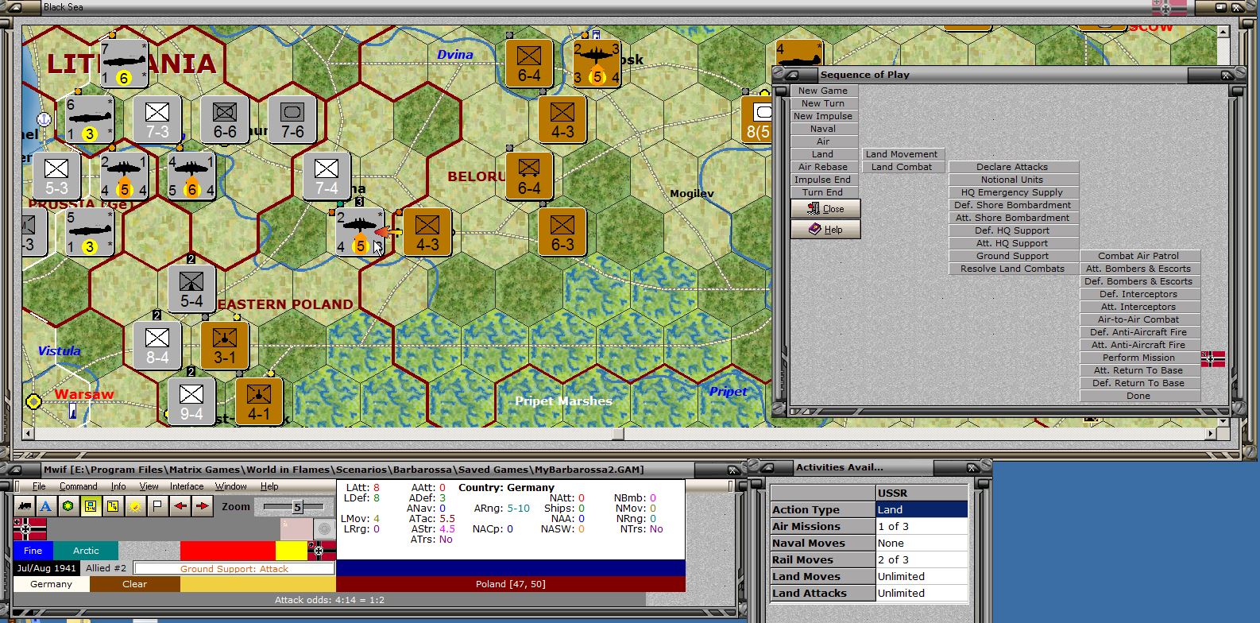
Task: Click the Fine weather blue swatch
Action: tap(33, 551)
